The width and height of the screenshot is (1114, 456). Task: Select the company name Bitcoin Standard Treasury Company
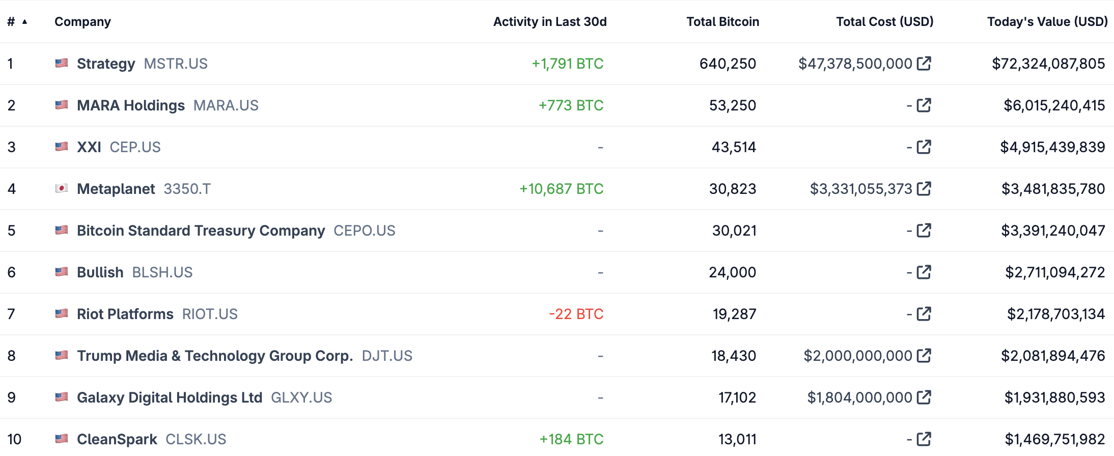(201, 231)
